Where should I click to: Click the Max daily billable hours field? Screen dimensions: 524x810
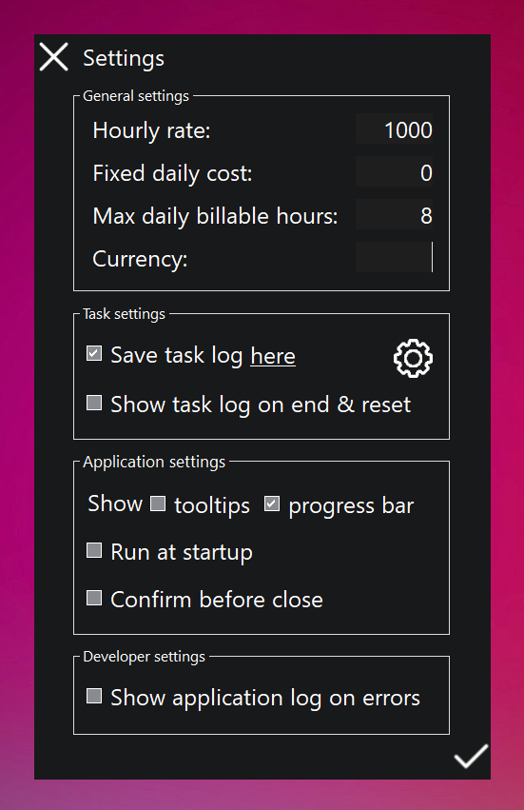395,215
